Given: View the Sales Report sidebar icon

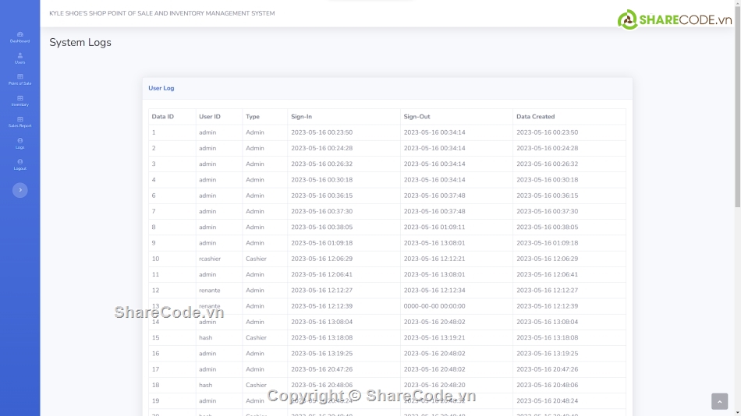Looking at the screenshot, I should (19, 122).
